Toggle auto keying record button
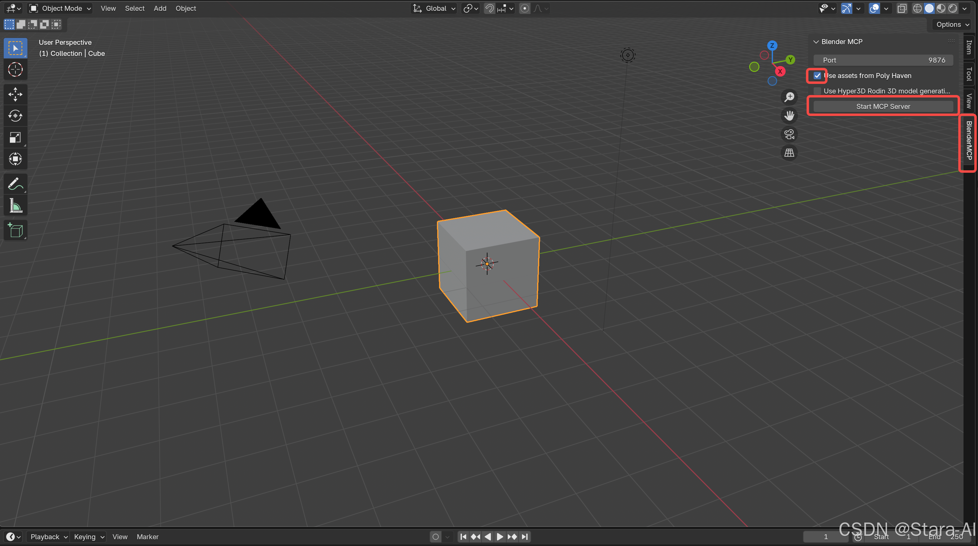 point(435,536)
